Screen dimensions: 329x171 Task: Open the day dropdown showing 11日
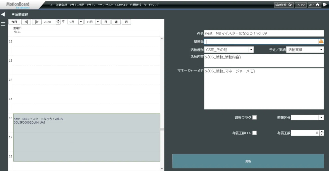pyautogui.click(x=97, y=22)
